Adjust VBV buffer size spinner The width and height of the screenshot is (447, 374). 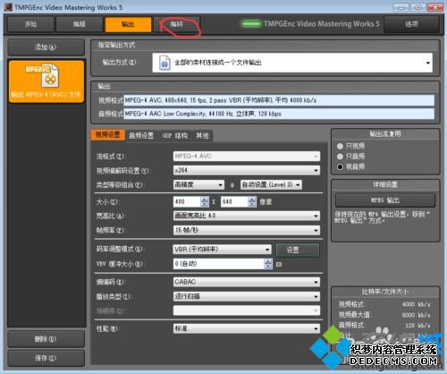pos(268,264)
